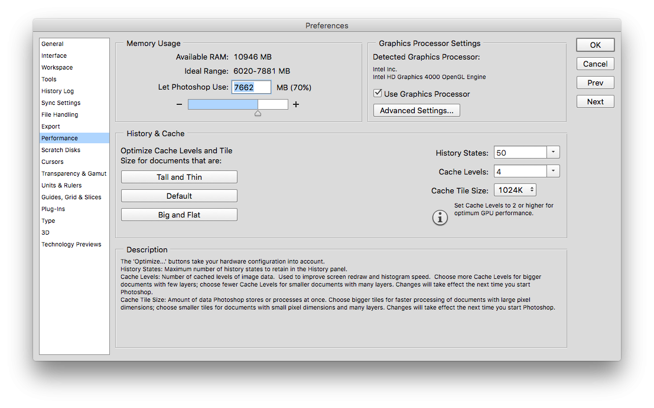The image size is (654, 408).
Task: Click the triangular memory slider thumb
Action: 258,113
